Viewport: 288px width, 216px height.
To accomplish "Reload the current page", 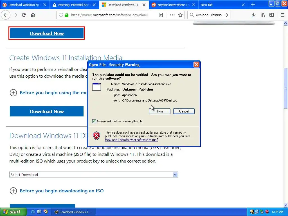I will [x=24, y=15].
